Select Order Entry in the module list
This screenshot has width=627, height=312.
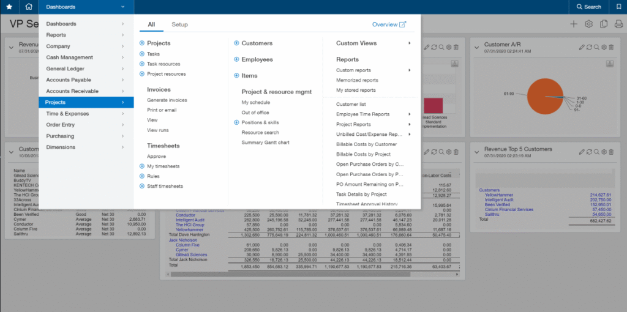click(86, 125)
